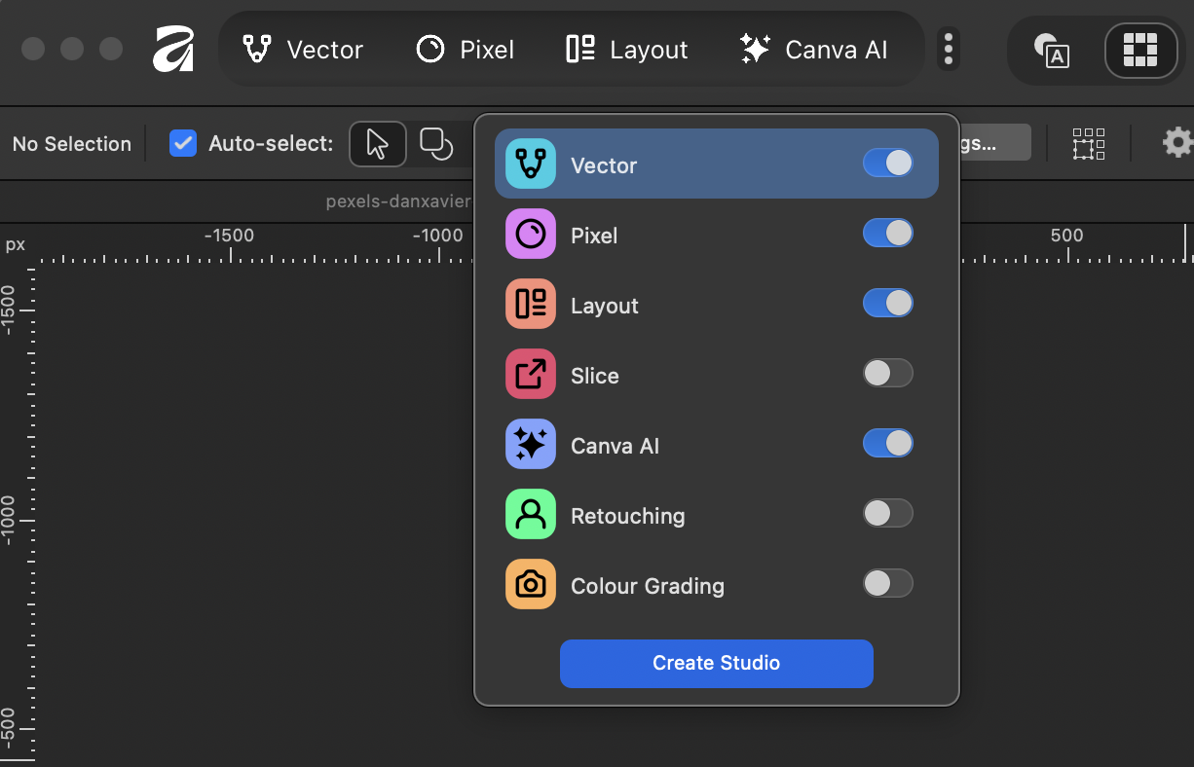Viewport: 1194px width, 767px height.
Task: Click the Create Studio button
Action: point(716,664)
